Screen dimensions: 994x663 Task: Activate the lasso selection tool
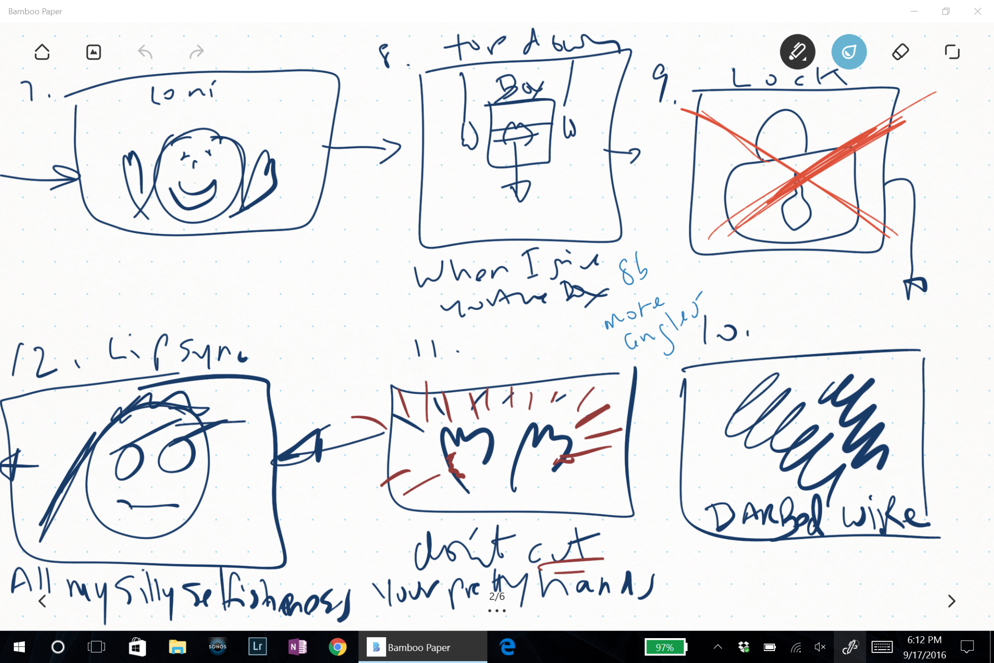952,52
